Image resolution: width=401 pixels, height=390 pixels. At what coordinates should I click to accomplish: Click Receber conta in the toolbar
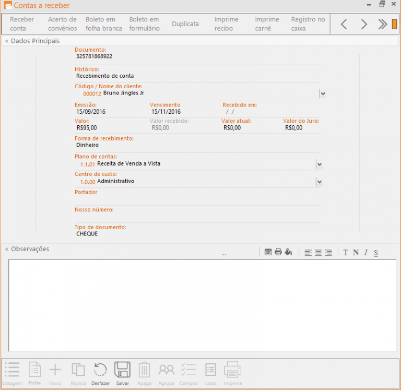pos(22,24)
